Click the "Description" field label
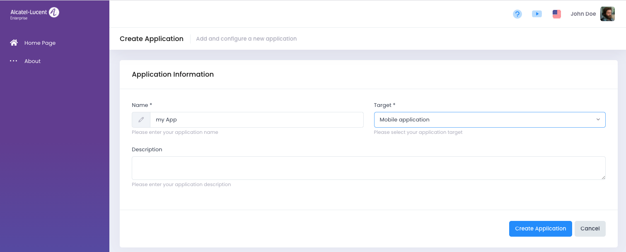 147,150
